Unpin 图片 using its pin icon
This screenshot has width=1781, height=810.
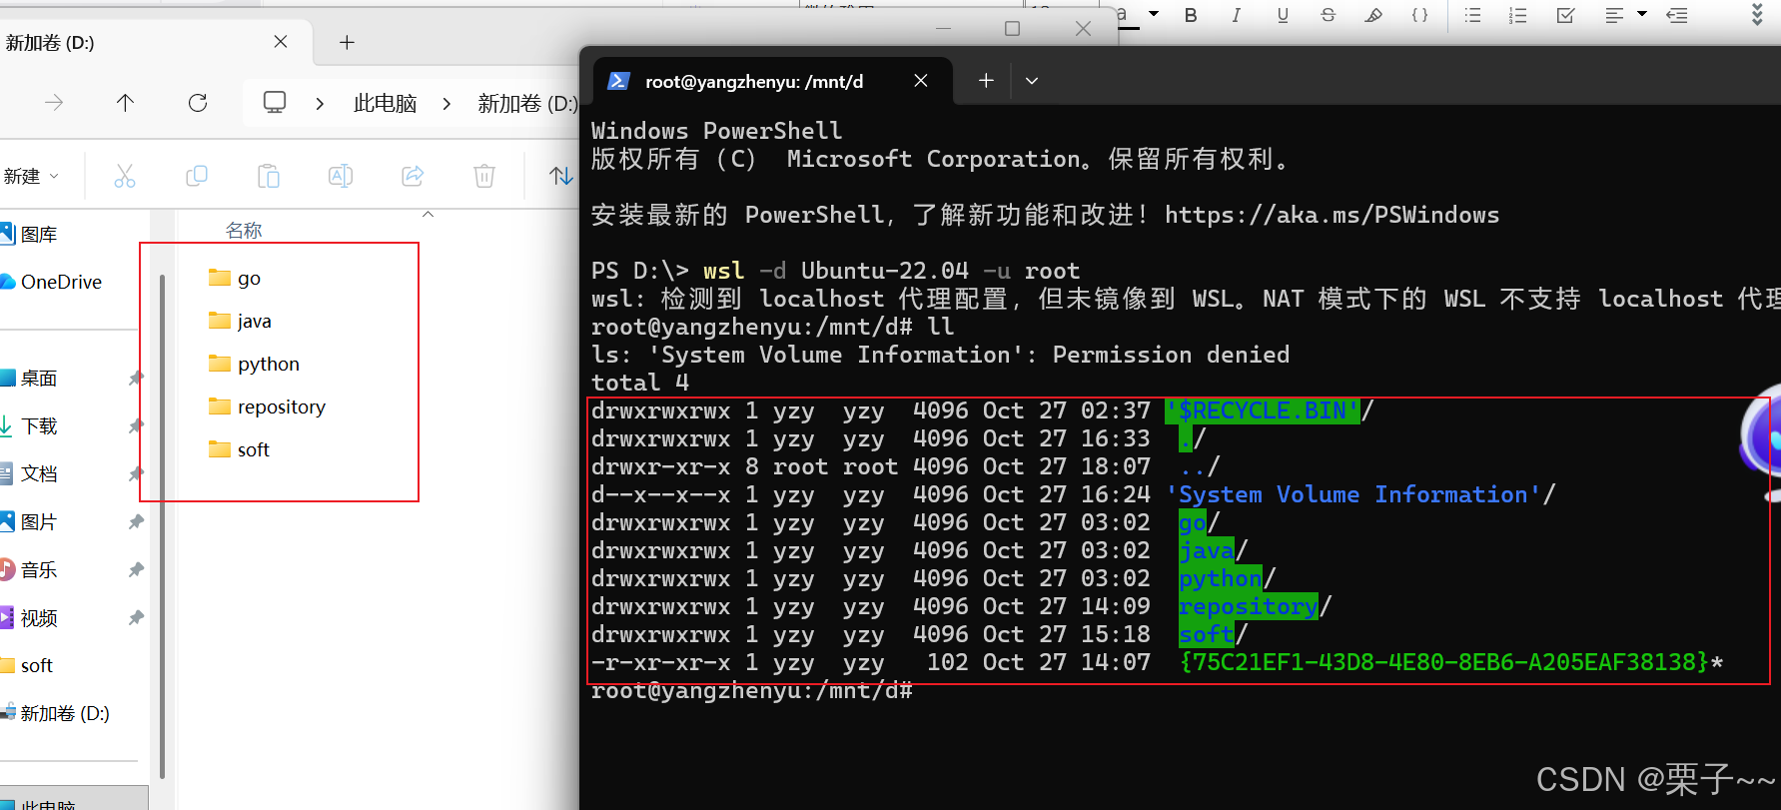click(136, 522)
